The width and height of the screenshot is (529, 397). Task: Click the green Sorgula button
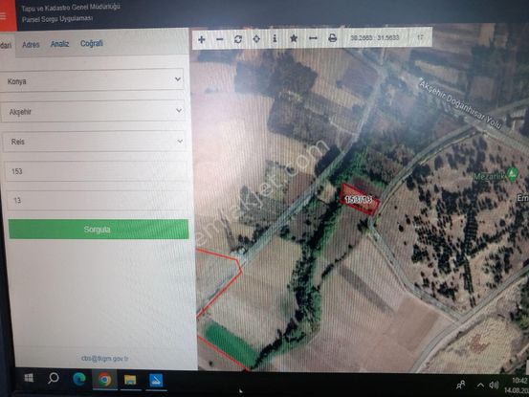pyautogui.click(x=99, y=230)
